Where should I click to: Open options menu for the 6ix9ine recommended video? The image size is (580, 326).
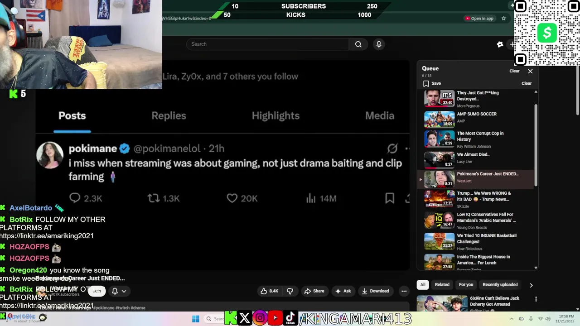tap(536, 299)
